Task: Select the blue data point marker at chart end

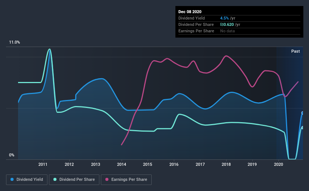Action: click(x=303, y=113)
